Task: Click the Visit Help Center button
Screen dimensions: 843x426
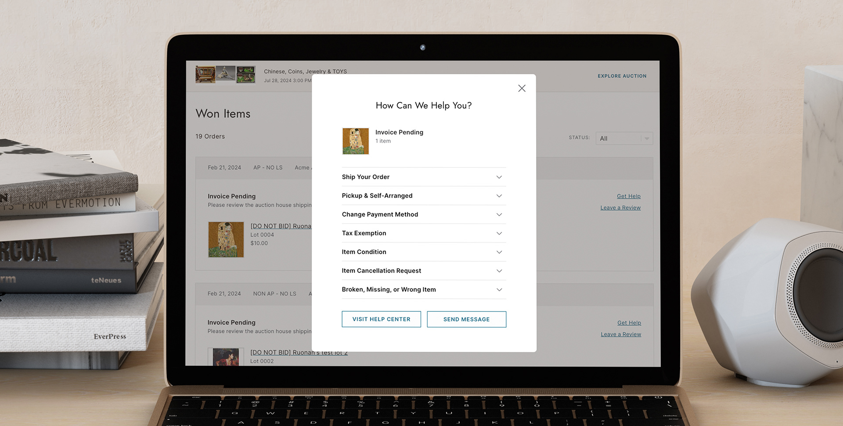Action: click(381, 319)
